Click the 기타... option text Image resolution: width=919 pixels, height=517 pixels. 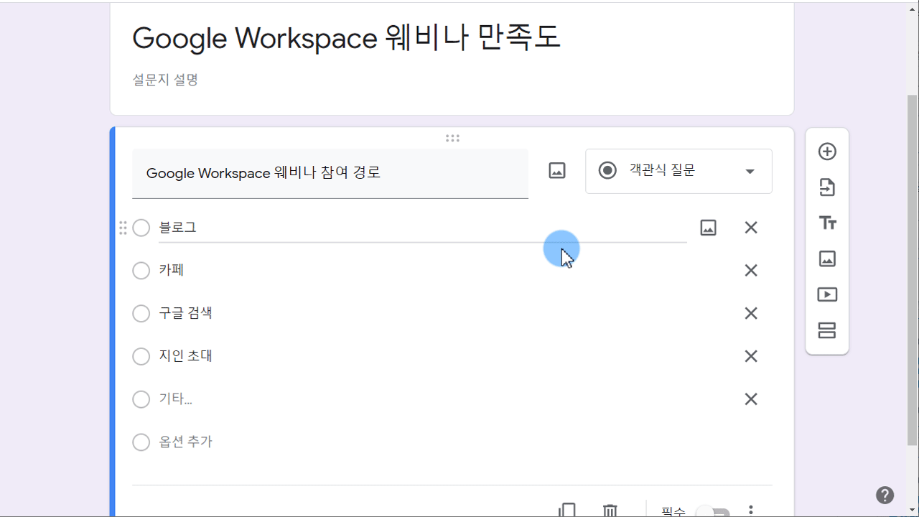[x=176, y=399]
